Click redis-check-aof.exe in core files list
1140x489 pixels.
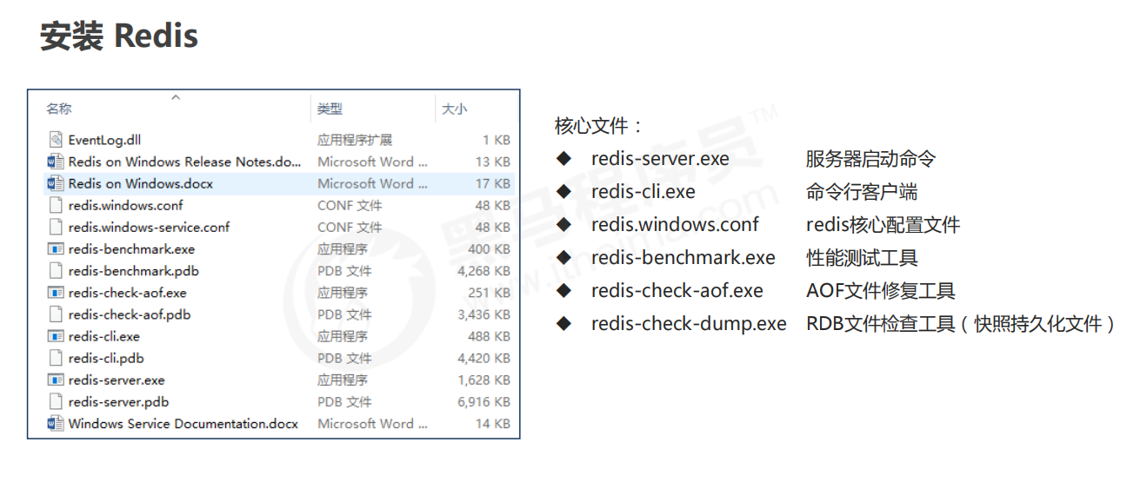[677, 291]
